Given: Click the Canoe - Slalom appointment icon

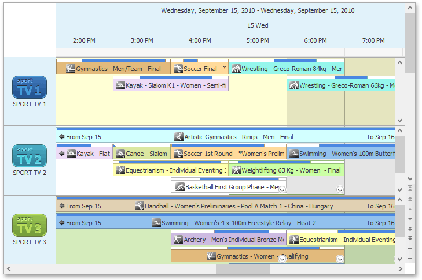Looking at the screenshot, I should 120,154.
